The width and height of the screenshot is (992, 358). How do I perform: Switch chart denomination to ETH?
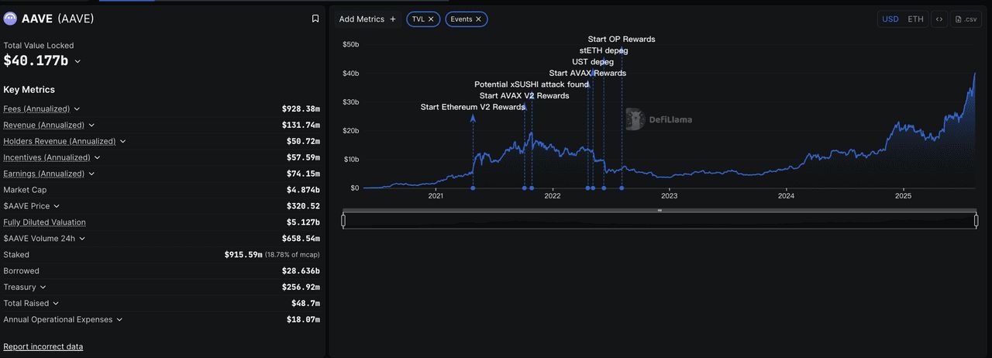click(x=915, y=19)
